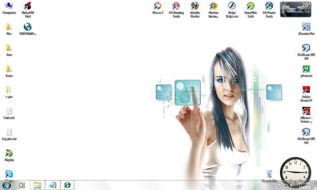Screen dimensions: 317x190
Task: Click the taskbar time and date
Action: click(x=304, y=185)
